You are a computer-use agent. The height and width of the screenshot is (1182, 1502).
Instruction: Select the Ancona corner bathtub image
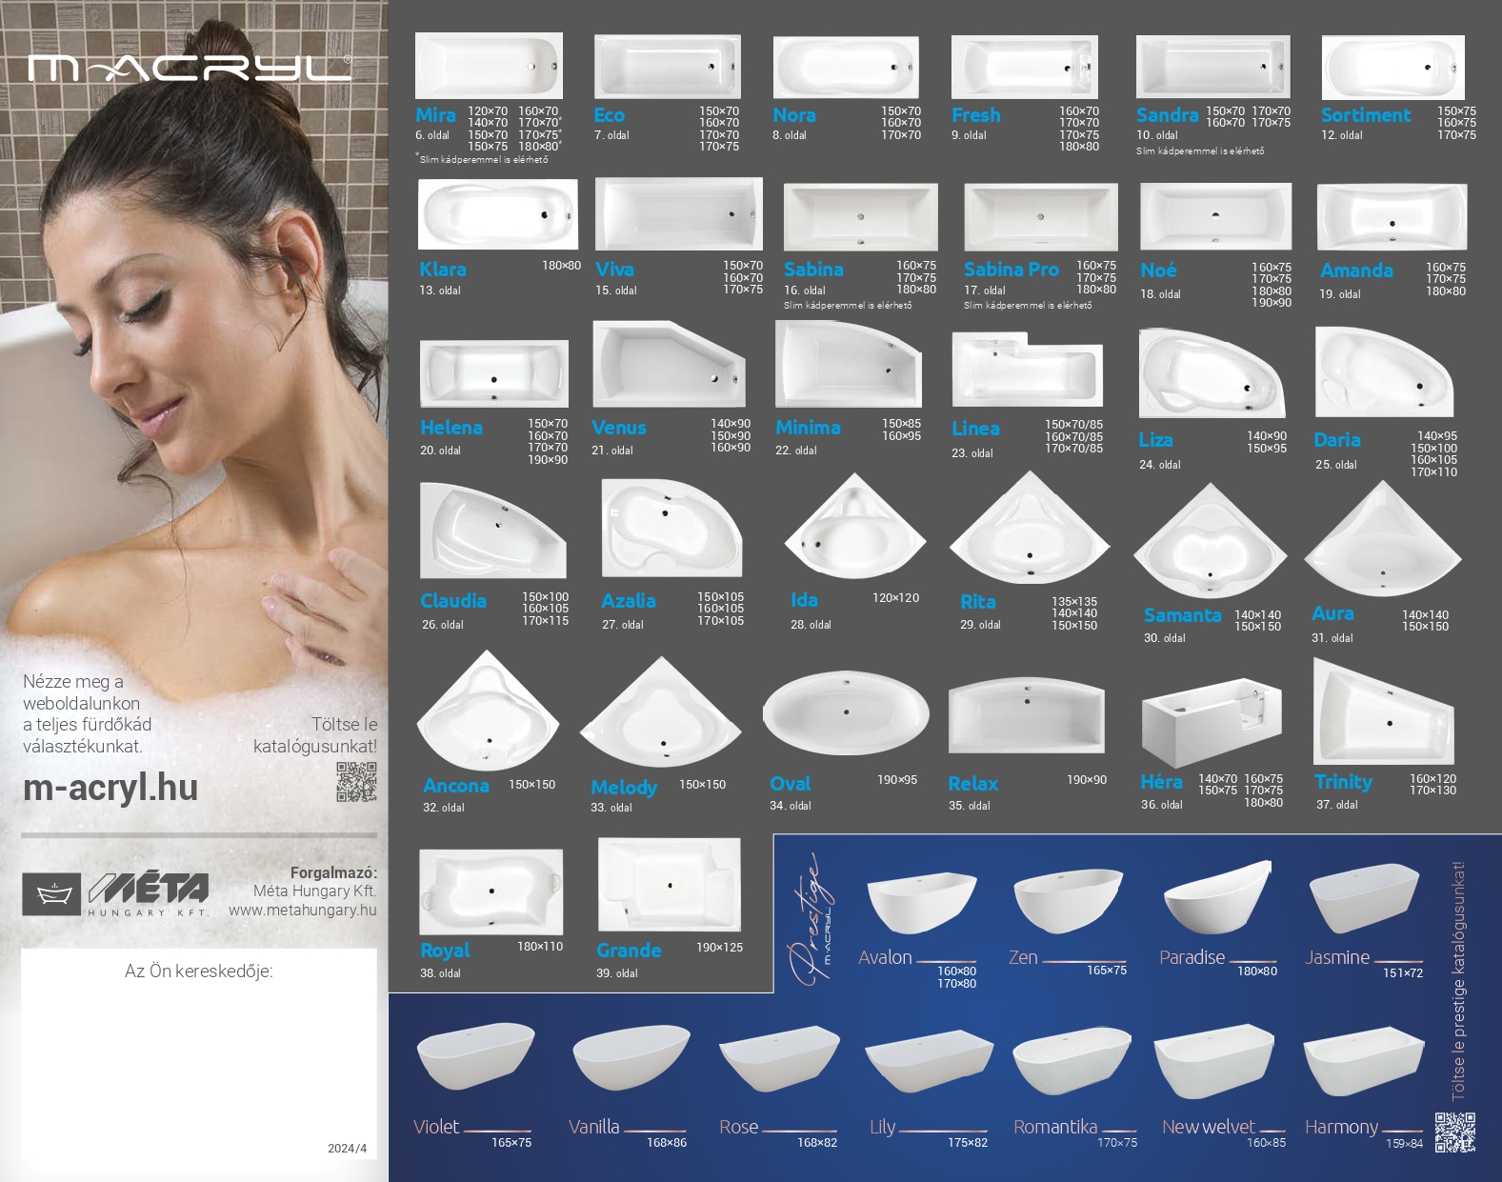click(488, 711)
